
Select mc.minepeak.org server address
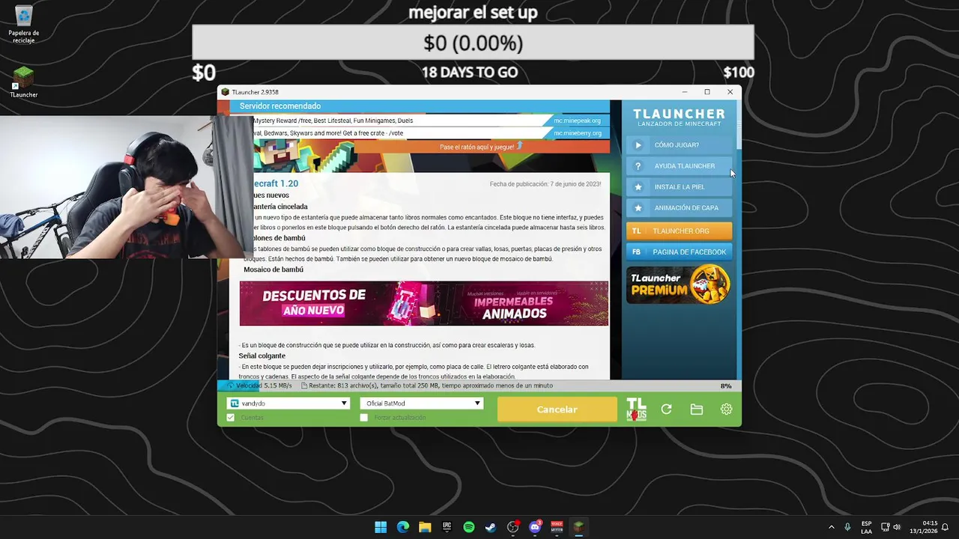(x=577, y=121)
